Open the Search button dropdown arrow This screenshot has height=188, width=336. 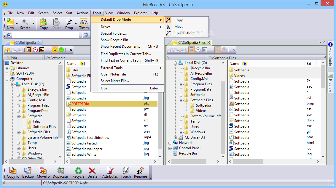33,24
